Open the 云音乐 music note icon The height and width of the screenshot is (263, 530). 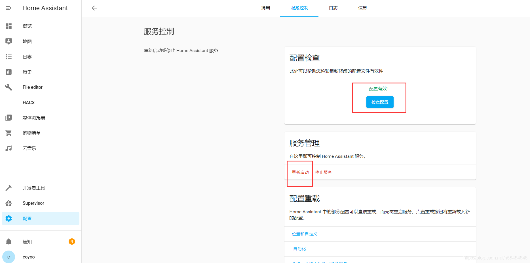point(9,148)
